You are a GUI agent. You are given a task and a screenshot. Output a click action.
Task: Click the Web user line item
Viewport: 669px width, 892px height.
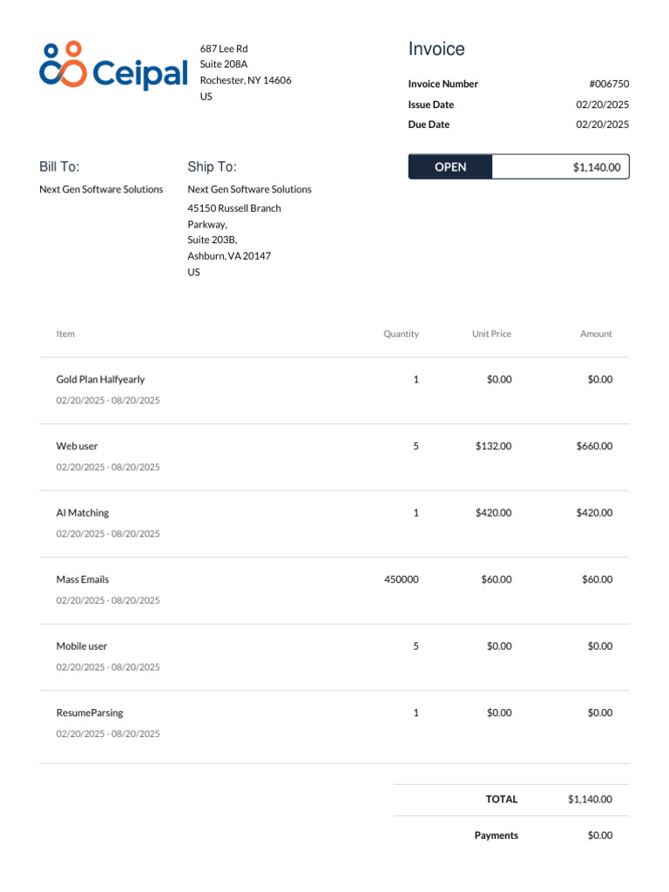(78, 446)
